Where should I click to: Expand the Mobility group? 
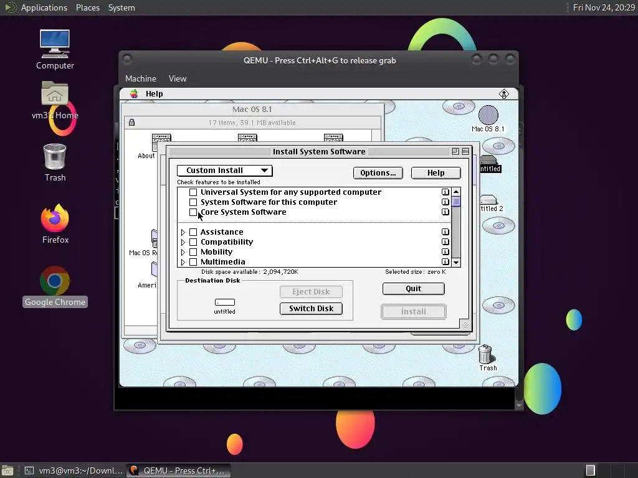[x=183, y=252]
